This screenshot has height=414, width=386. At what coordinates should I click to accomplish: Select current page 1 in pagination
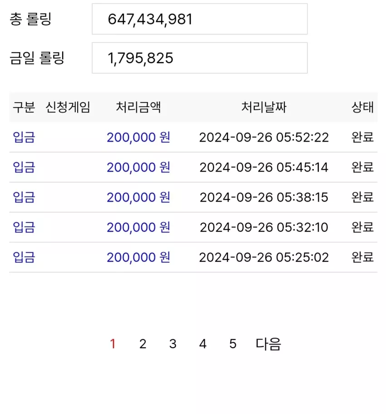[x=113, y=344]
